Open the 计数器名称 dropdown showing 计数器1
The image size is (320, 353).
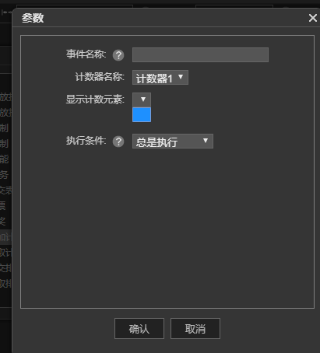click(160, 77)
